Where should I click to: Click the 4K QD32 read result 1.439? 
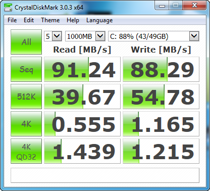coord(82,151)
